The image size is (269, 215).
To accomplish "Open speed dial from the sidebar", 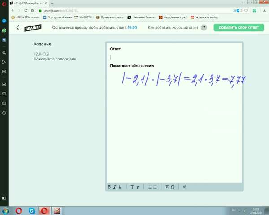I will [x=4, y=84].
